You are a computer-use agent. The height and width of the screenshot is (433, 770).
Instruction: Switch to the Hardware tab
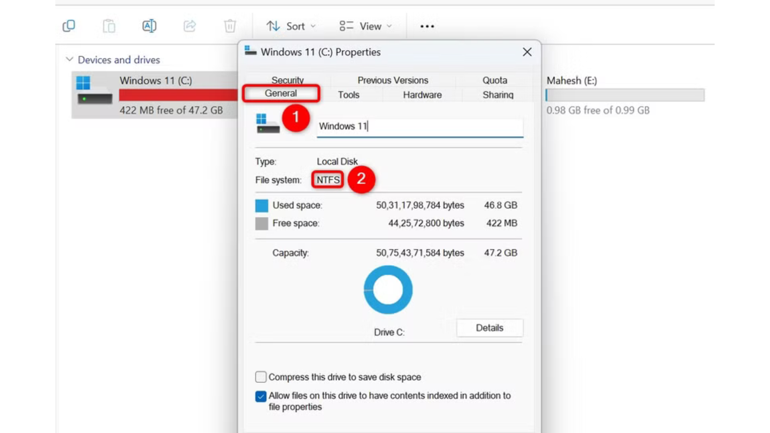(422, 95)
